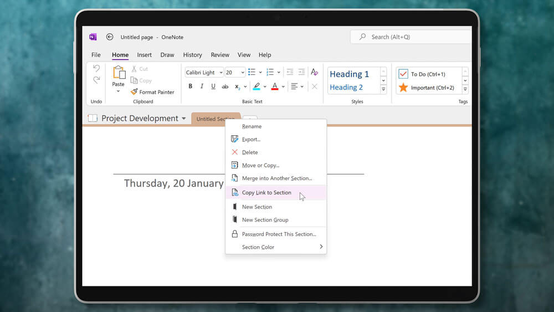
Task: Click the bulleted list icon
Action: pyautogui.click(x=252, y=72)
